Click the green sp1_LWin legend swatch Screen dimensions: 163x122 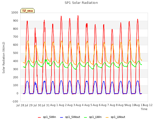click(86, 117)
